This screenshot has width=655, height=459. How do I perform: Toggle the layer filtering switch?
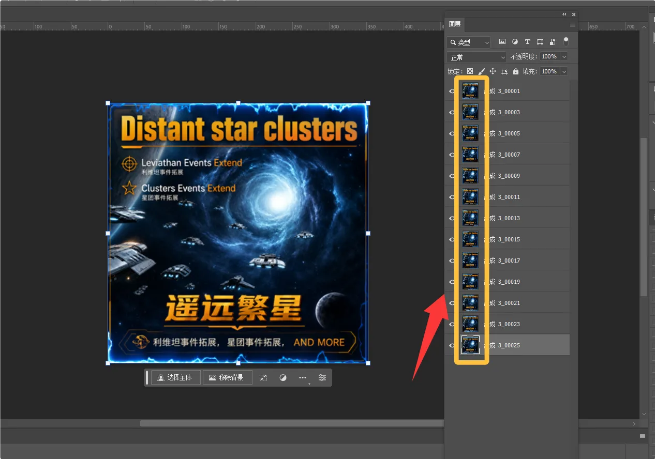566,41
